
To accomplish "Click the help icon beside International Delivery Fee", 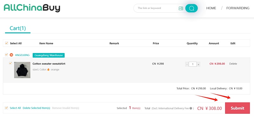I will coord(191,108).
